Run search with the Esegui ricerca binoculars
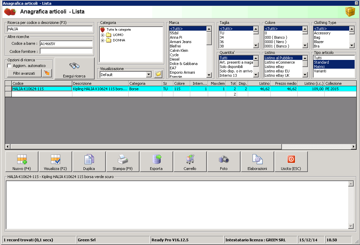Viewport: 360px width, 245px height. [74, 68]
